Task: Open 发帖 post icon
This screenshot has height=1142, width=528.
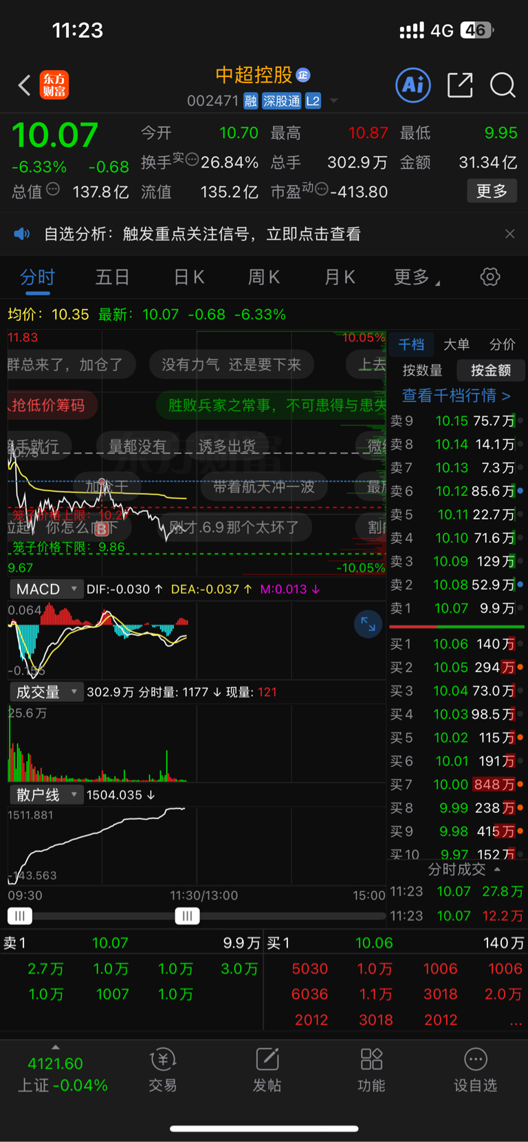Action: coord(267,1070)
